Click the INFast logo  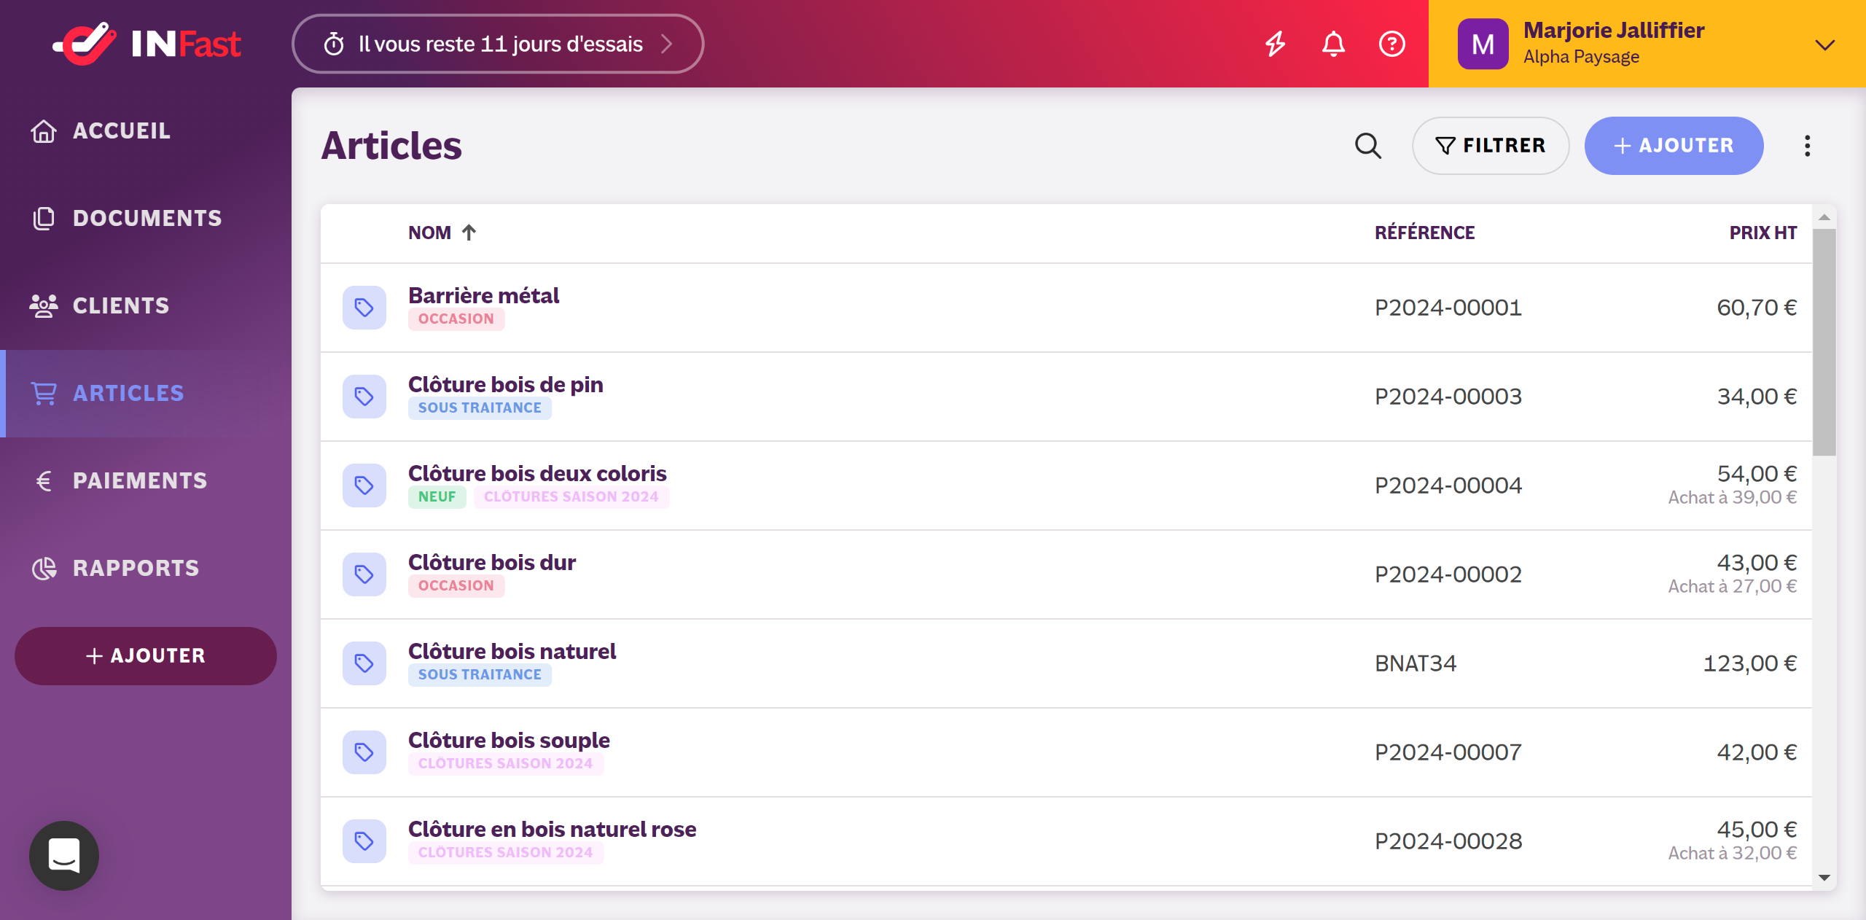tap(147, 44)
